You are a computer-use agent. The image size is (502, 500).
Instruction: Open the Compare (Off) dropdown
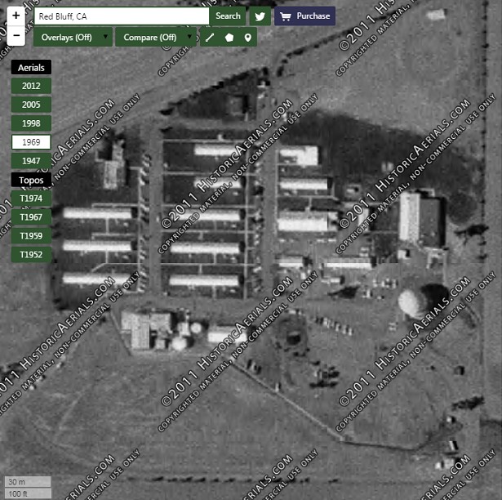pos(156,38)
